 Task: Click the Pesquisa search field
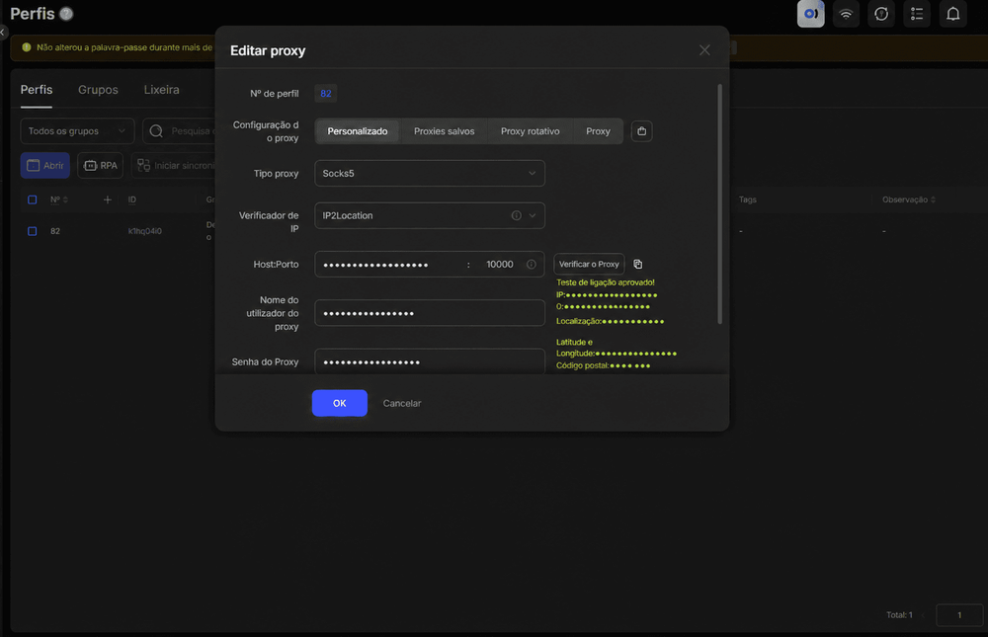(179, 131)
